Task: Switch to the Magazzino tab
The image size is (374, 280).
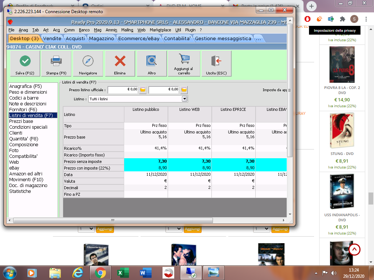Action: (x=102, y=39)
